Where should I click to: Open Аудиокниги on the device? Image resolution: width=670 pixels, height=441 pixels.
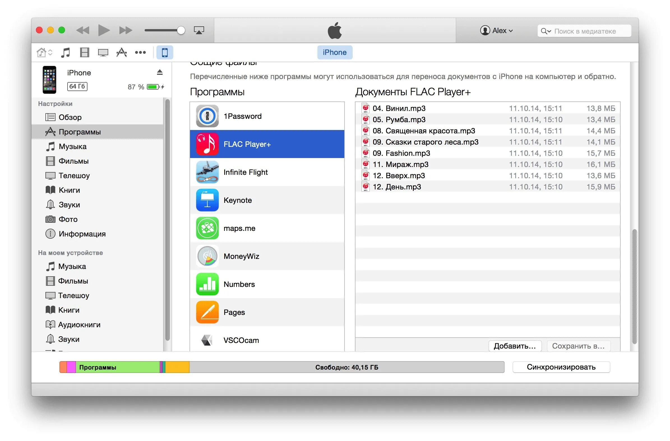click(x=97, y=325)
